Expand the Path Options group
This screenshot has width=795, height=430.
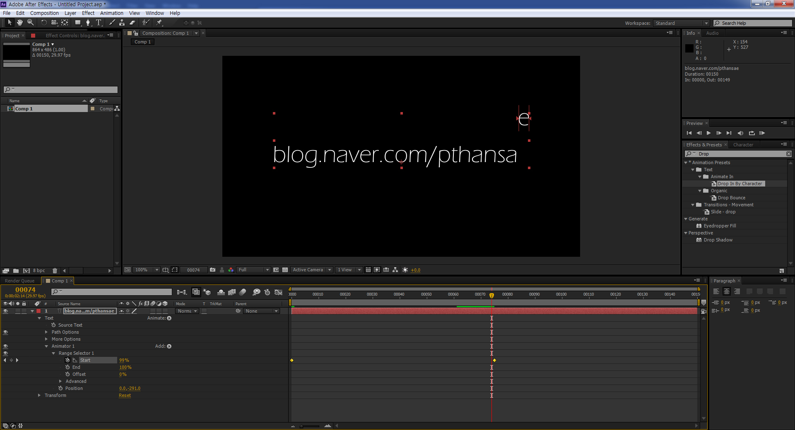(46, 332)
